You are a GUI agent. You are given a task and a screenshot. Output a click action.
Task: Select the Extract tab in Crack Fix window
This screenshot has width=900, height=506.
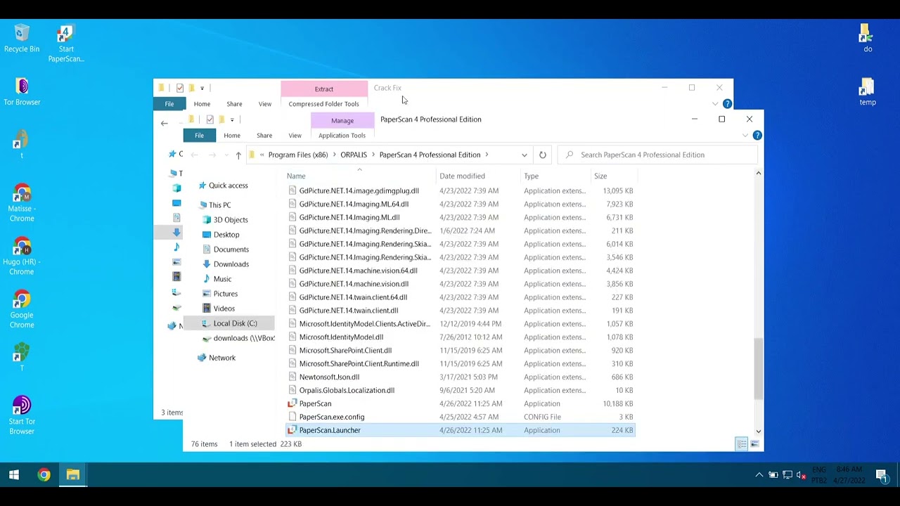(x=324, y=89)
